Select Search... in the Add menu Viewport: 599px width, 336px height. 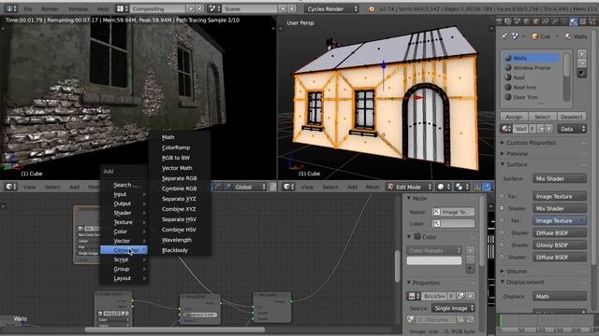tap(124, 185)
